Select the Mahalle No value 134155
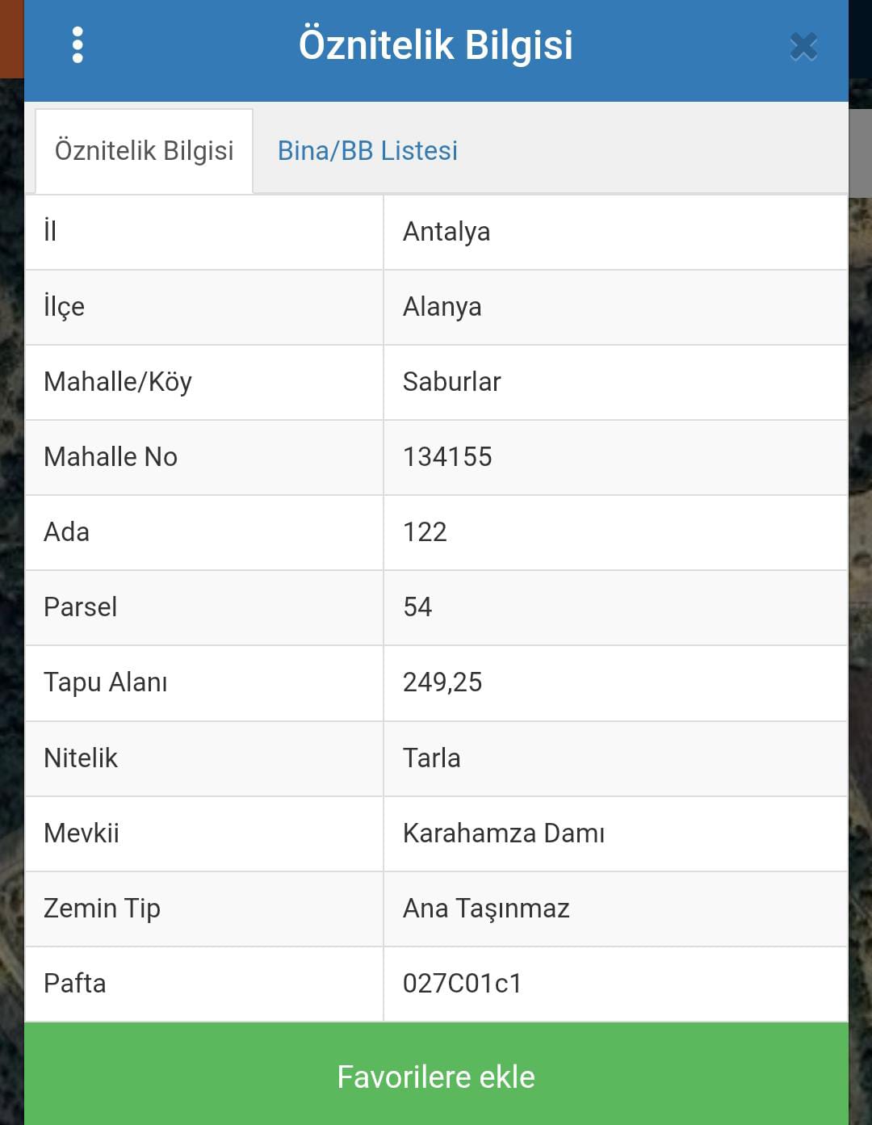 [x=447, y=457]
